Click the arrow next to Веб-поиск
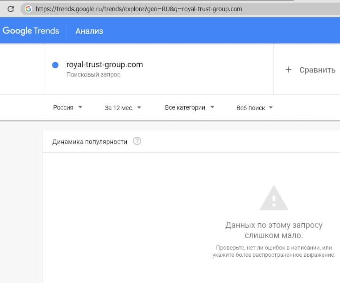The image size is (340, 283). (271, 107)
